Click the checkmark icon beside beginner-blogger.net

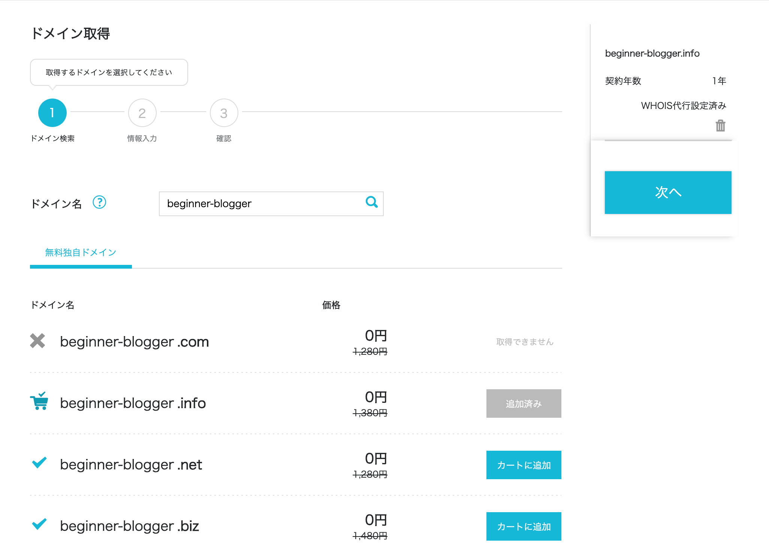(39, 463)
